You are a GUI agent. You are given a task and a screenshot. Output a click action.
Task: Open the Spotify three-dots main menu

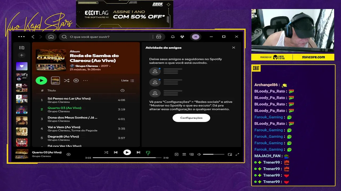(21, 37)
